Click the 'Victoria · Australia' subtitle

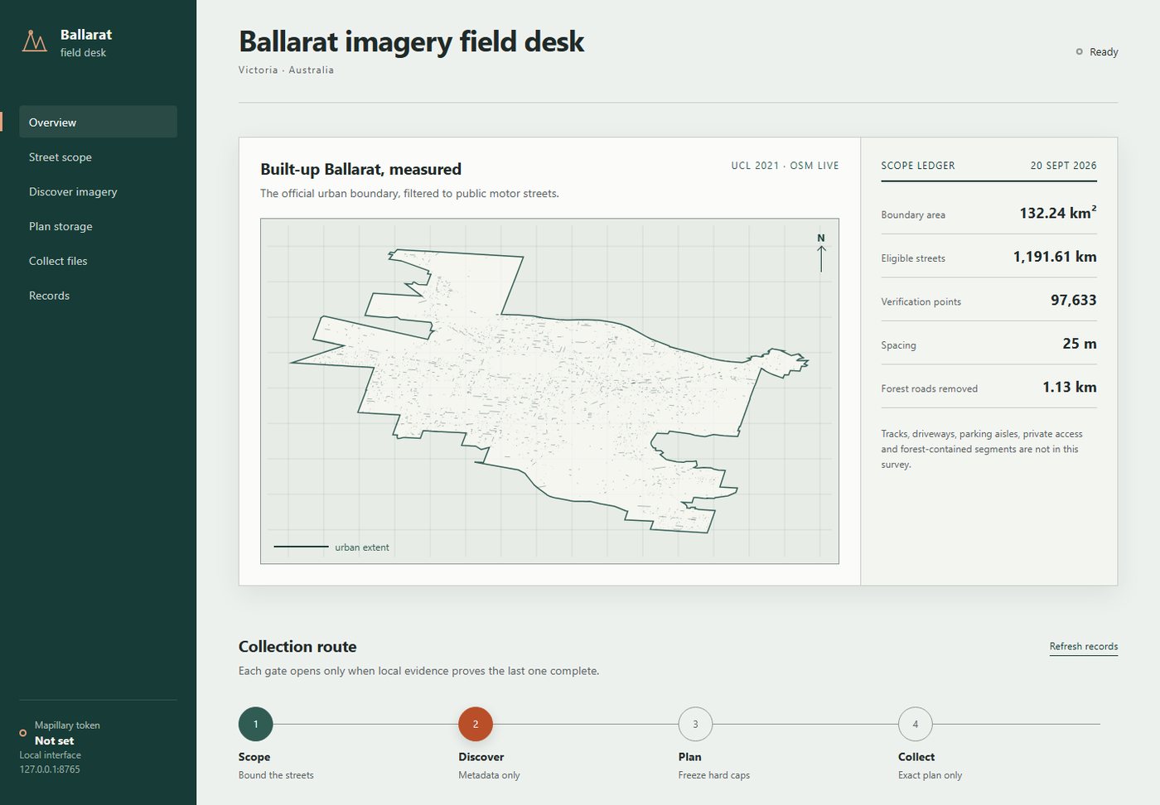(x=286, y=70)
